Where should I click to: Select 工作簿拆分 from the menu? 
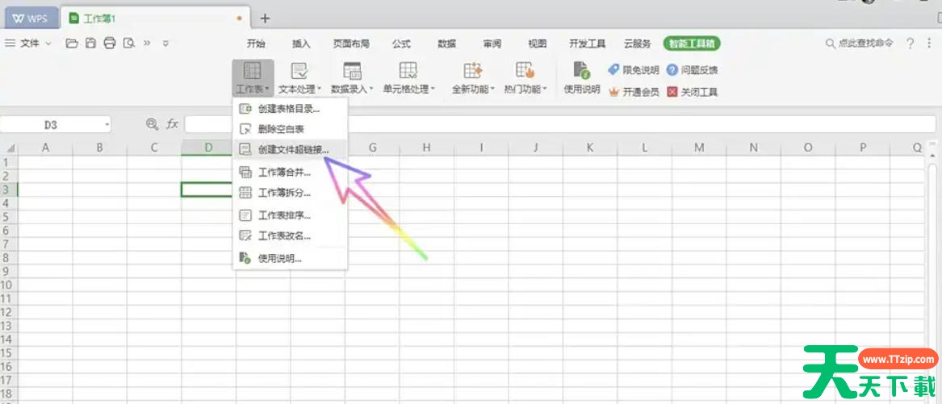(290, 193)
